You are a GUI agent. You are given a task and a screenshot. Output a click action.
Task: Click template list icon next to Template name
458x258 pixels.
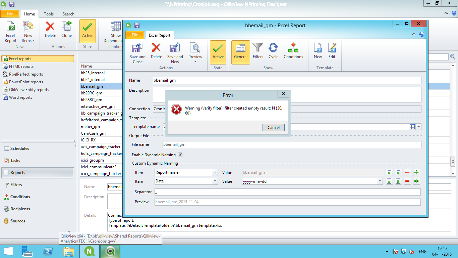point(412,127)
